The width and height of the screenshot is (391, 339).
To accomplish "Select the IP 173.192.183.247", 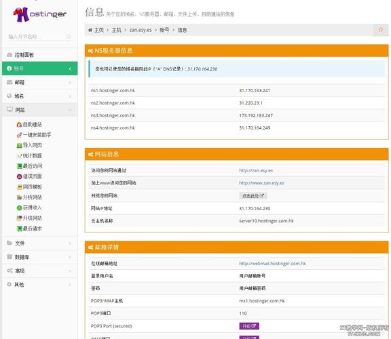I will click(x=256, y=115).
